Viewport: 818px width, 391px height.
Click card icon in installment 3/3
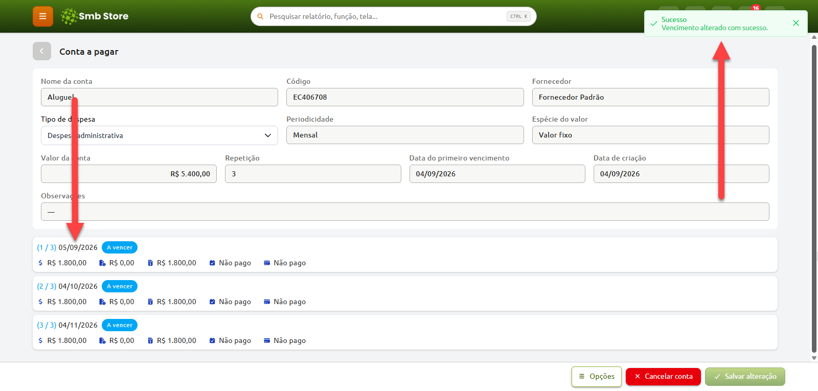(x=267, y=340)
